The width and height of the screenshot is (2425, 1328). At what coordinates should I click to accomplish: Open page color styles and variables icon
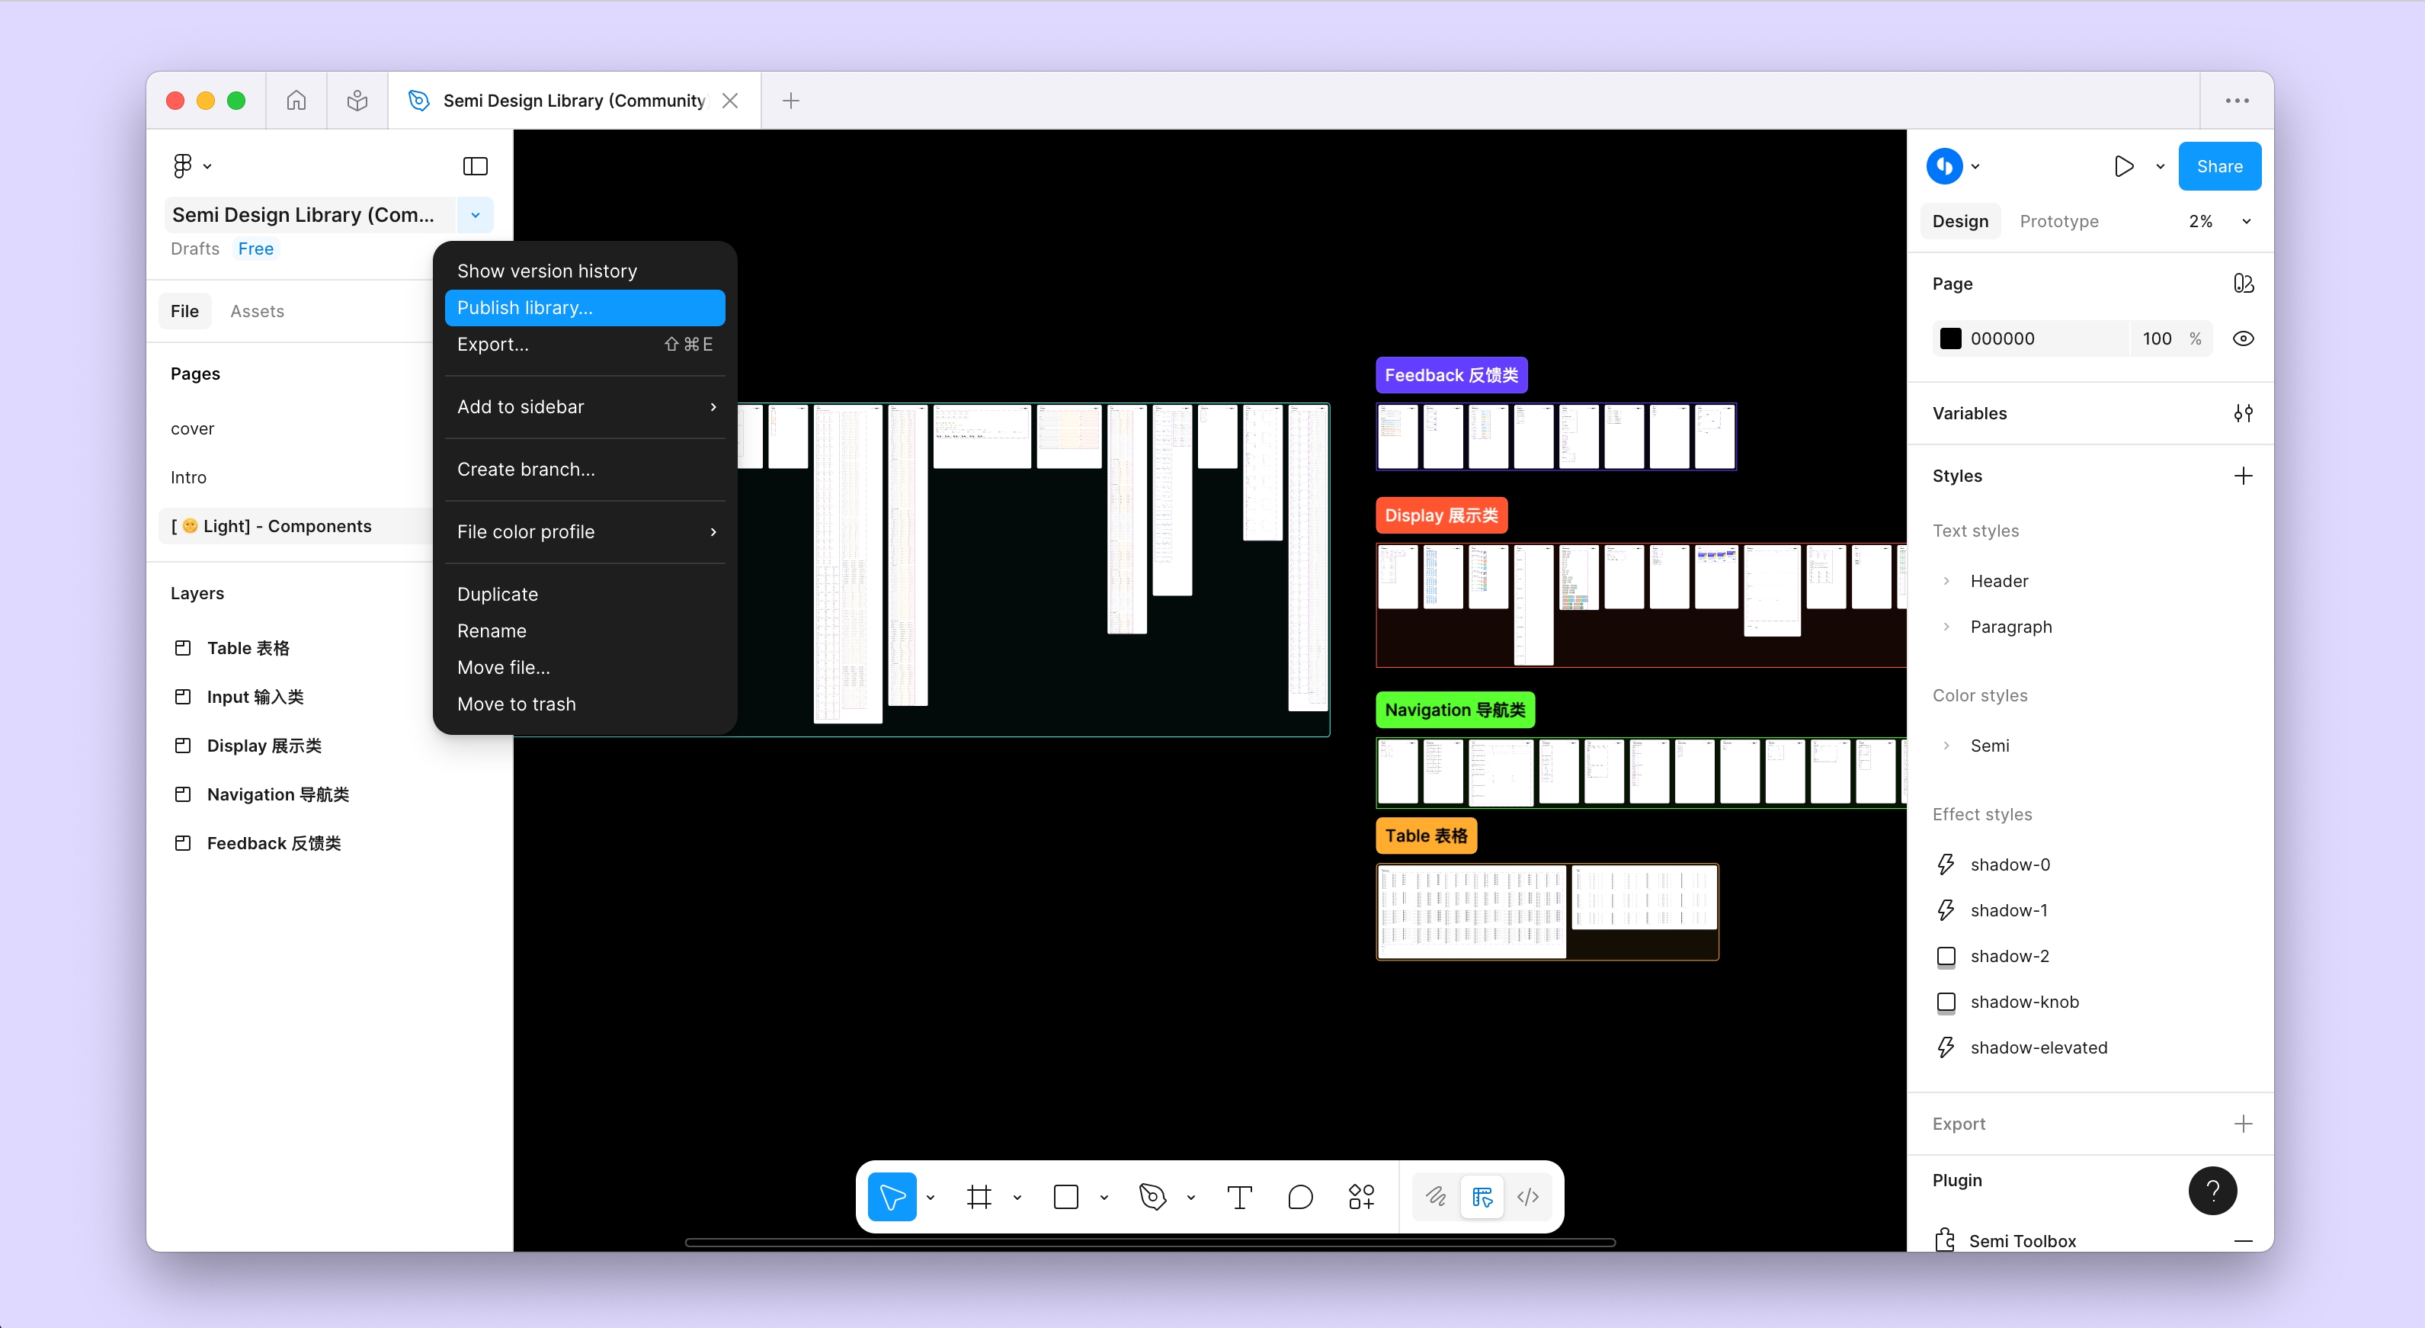pyautogui.click(x=2244, y=284)
